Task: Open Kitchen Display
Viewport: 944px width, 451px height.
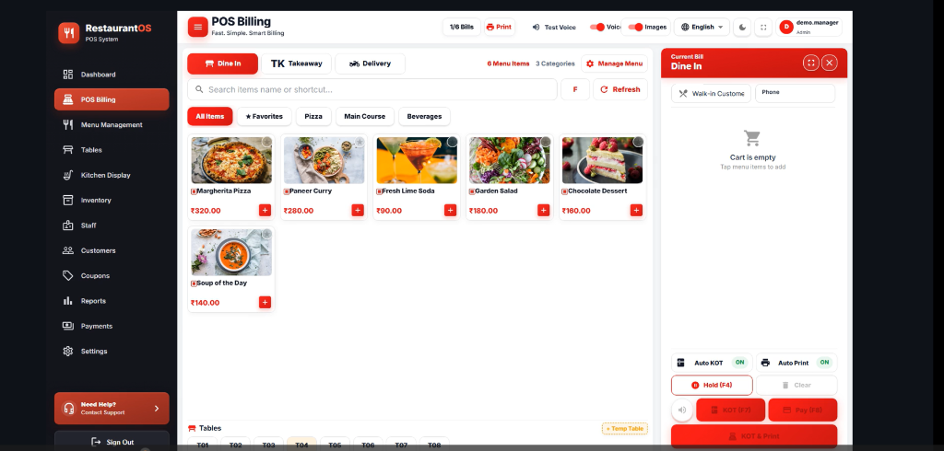Action: (112, 175)
